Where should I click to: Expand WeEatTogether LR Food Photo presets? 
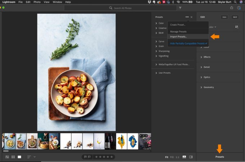click(x=173, y=64)
